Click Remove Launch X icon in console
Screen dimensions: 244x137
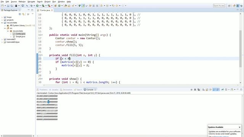pos(195,90)
